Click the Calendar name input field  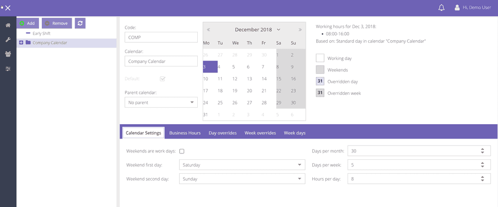tap(161, 61)
